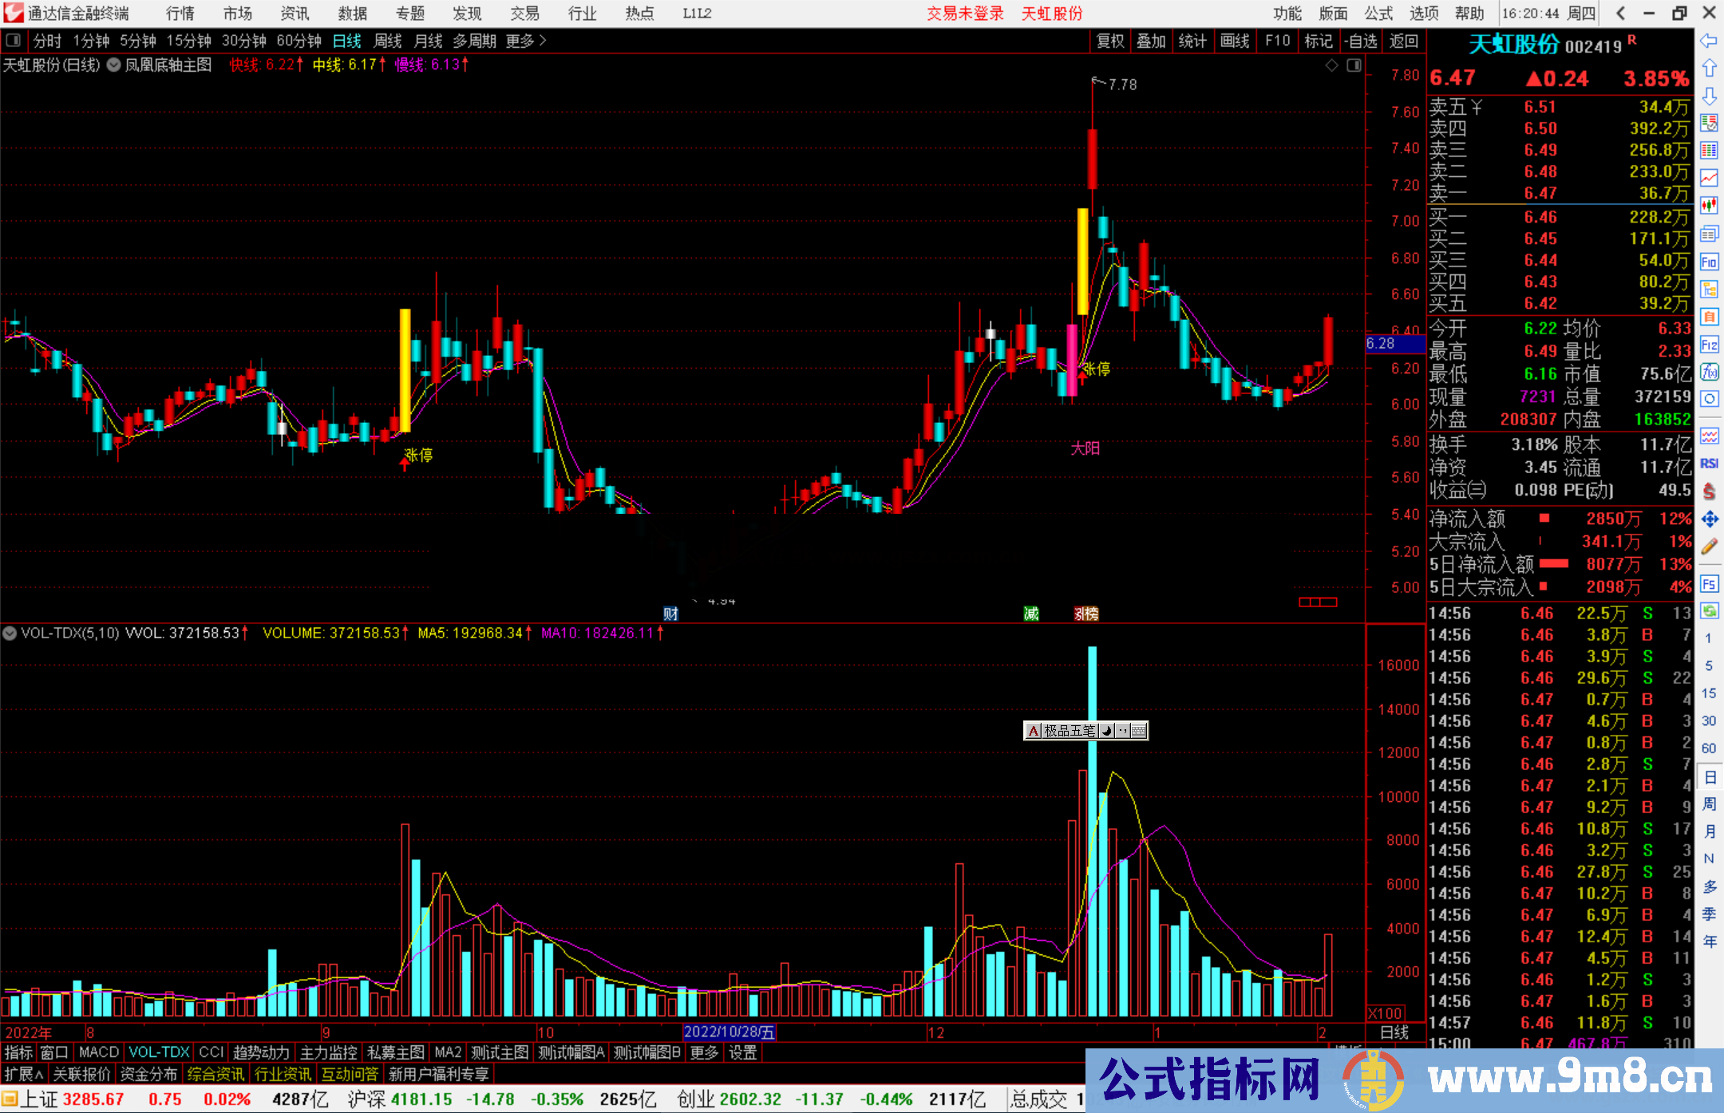The width and height of the screenshot is (1724, 1113).
Task: Expand the 更多 period options chevron
Action: 543,41
